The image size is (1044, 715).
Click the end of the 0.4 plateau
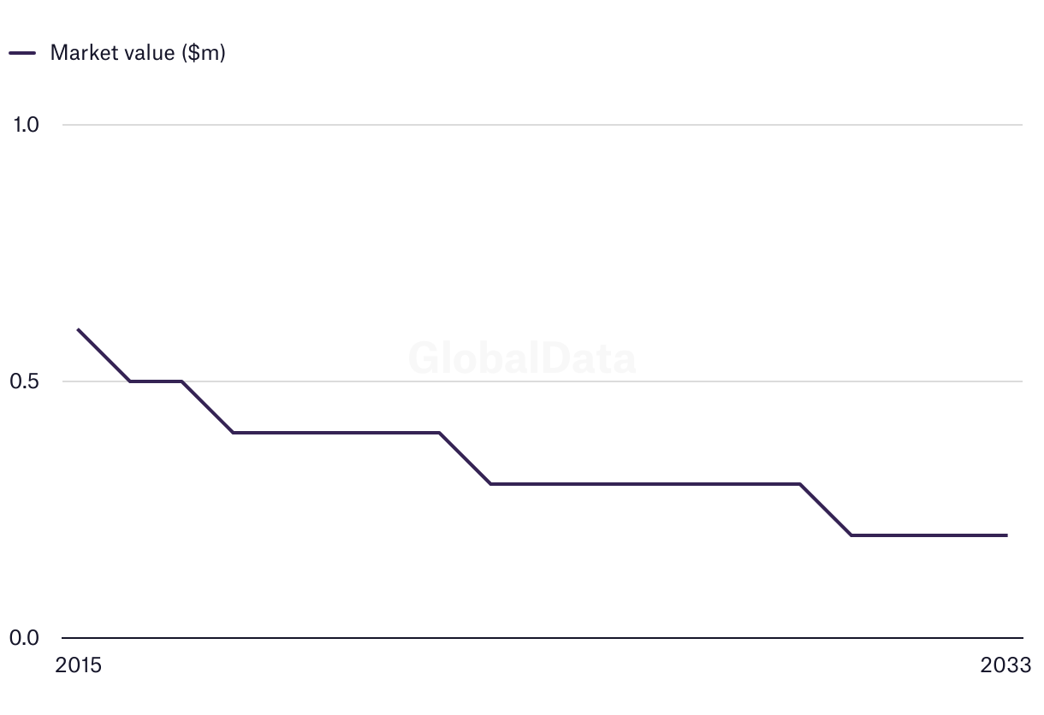click(439, 433)
